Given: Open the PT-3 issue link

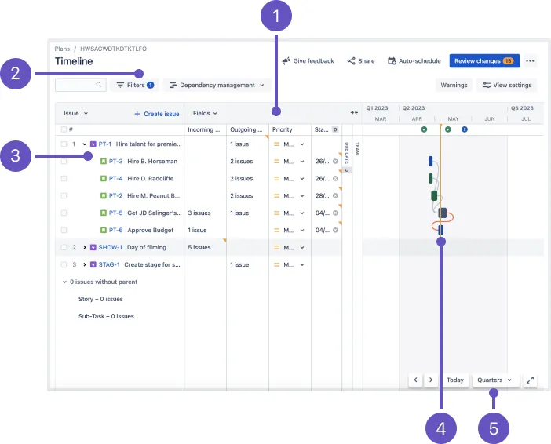Looking at the screenshot, I should [x=115, y=162].
